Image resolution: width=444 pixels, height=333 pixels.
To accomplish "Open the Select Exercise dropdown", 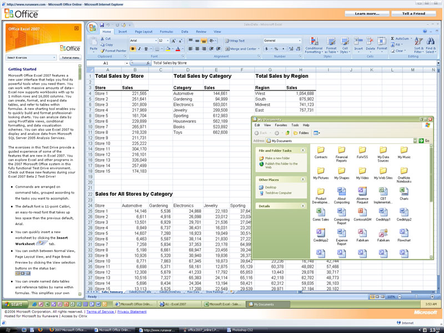I will [31, 58].
